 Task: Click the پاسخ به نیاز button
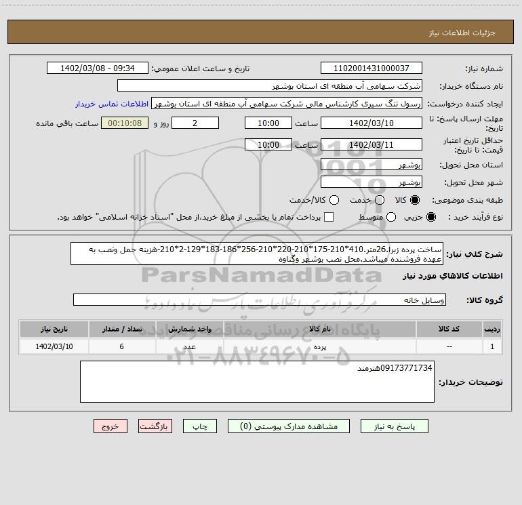point(395,426)
